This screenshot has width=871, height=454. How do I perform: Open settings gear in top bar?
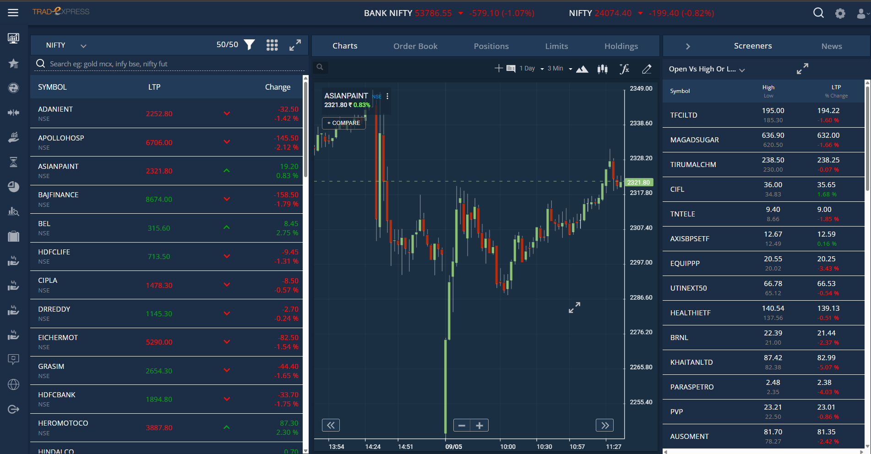click(x=840, y=13)
